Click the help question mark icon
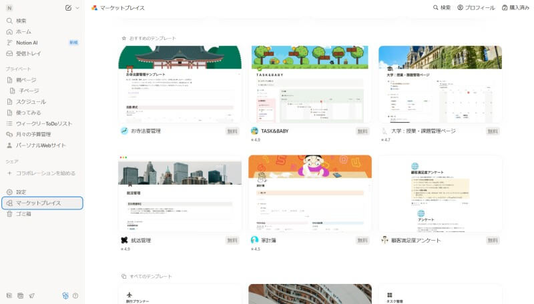This screenshot has height=304, width=534. pos(75,295)
